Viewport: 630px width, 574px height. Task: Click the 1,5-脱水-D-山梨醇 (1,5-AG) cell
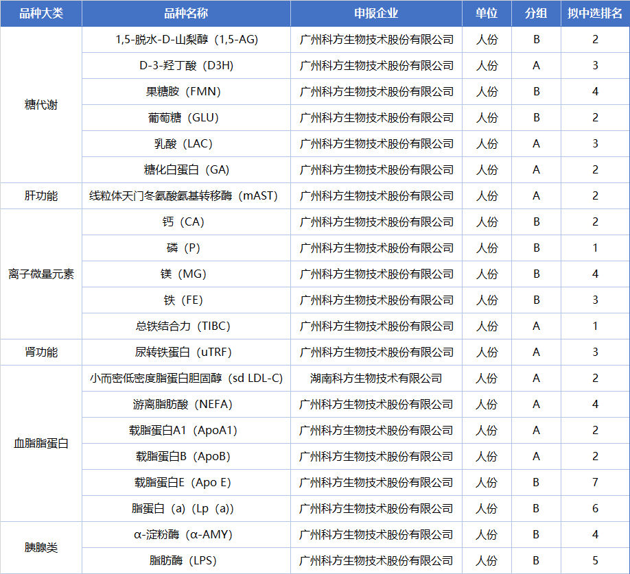point(186,40)
